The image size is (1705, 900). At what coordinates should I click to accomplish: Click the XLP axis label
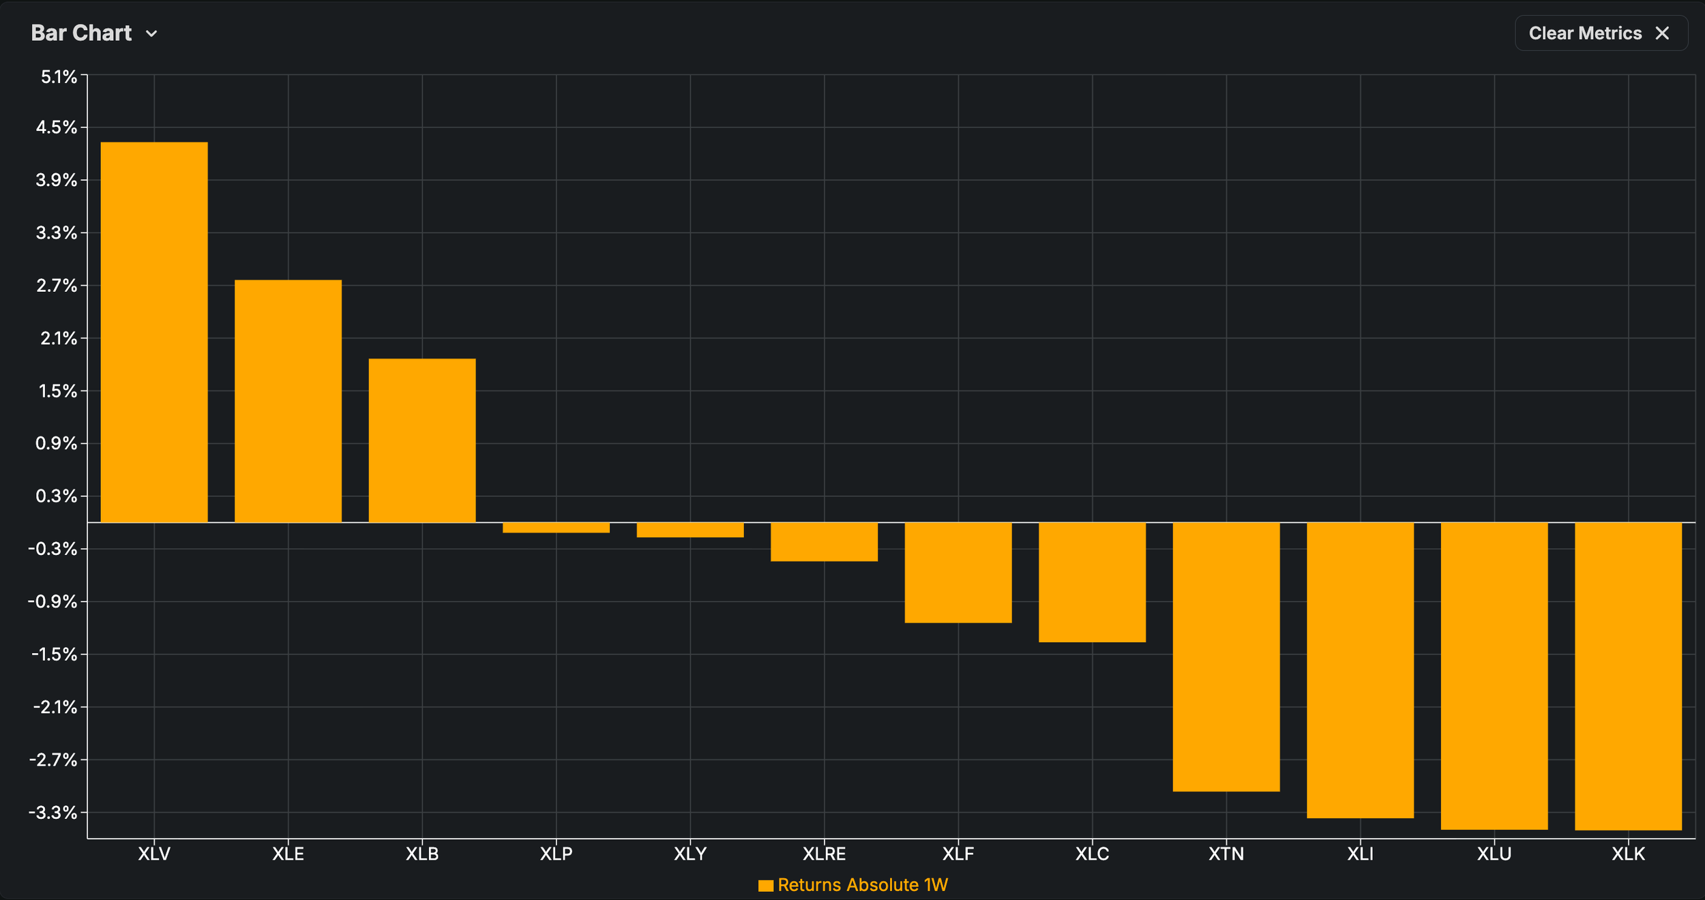pos(556,854)
